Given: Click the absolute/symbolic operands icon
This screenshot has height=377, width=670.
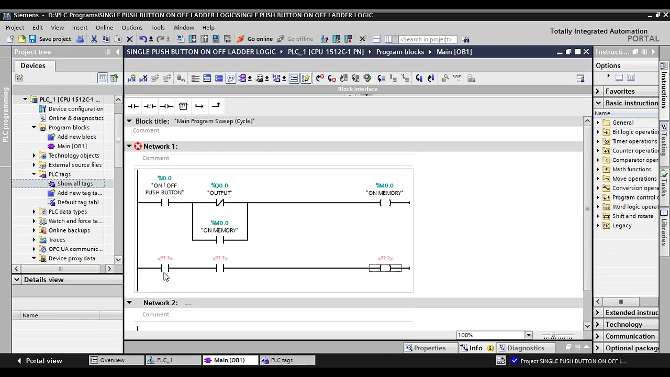Looking at the screenshot, I should pyautogui.click(x=243, y=78).
